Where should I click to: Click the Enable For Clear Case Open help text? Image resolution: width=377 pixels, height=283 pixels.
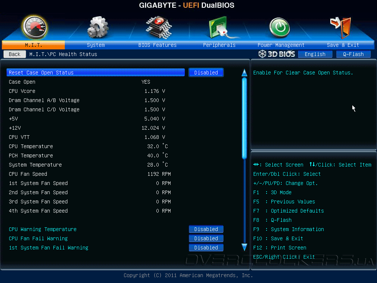[x=303, y=73]
